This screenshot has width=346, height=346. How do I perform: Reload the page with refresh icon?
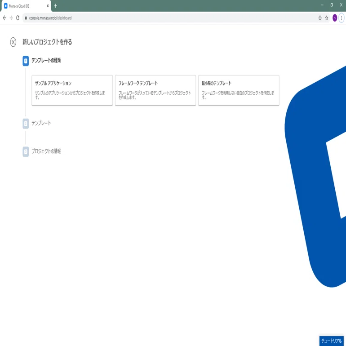18,18
